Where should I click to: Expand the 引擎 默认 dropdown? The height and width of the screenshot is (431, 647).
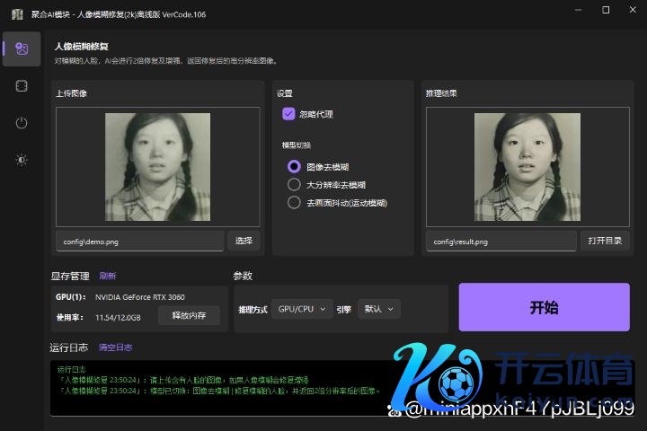point(378,309)
